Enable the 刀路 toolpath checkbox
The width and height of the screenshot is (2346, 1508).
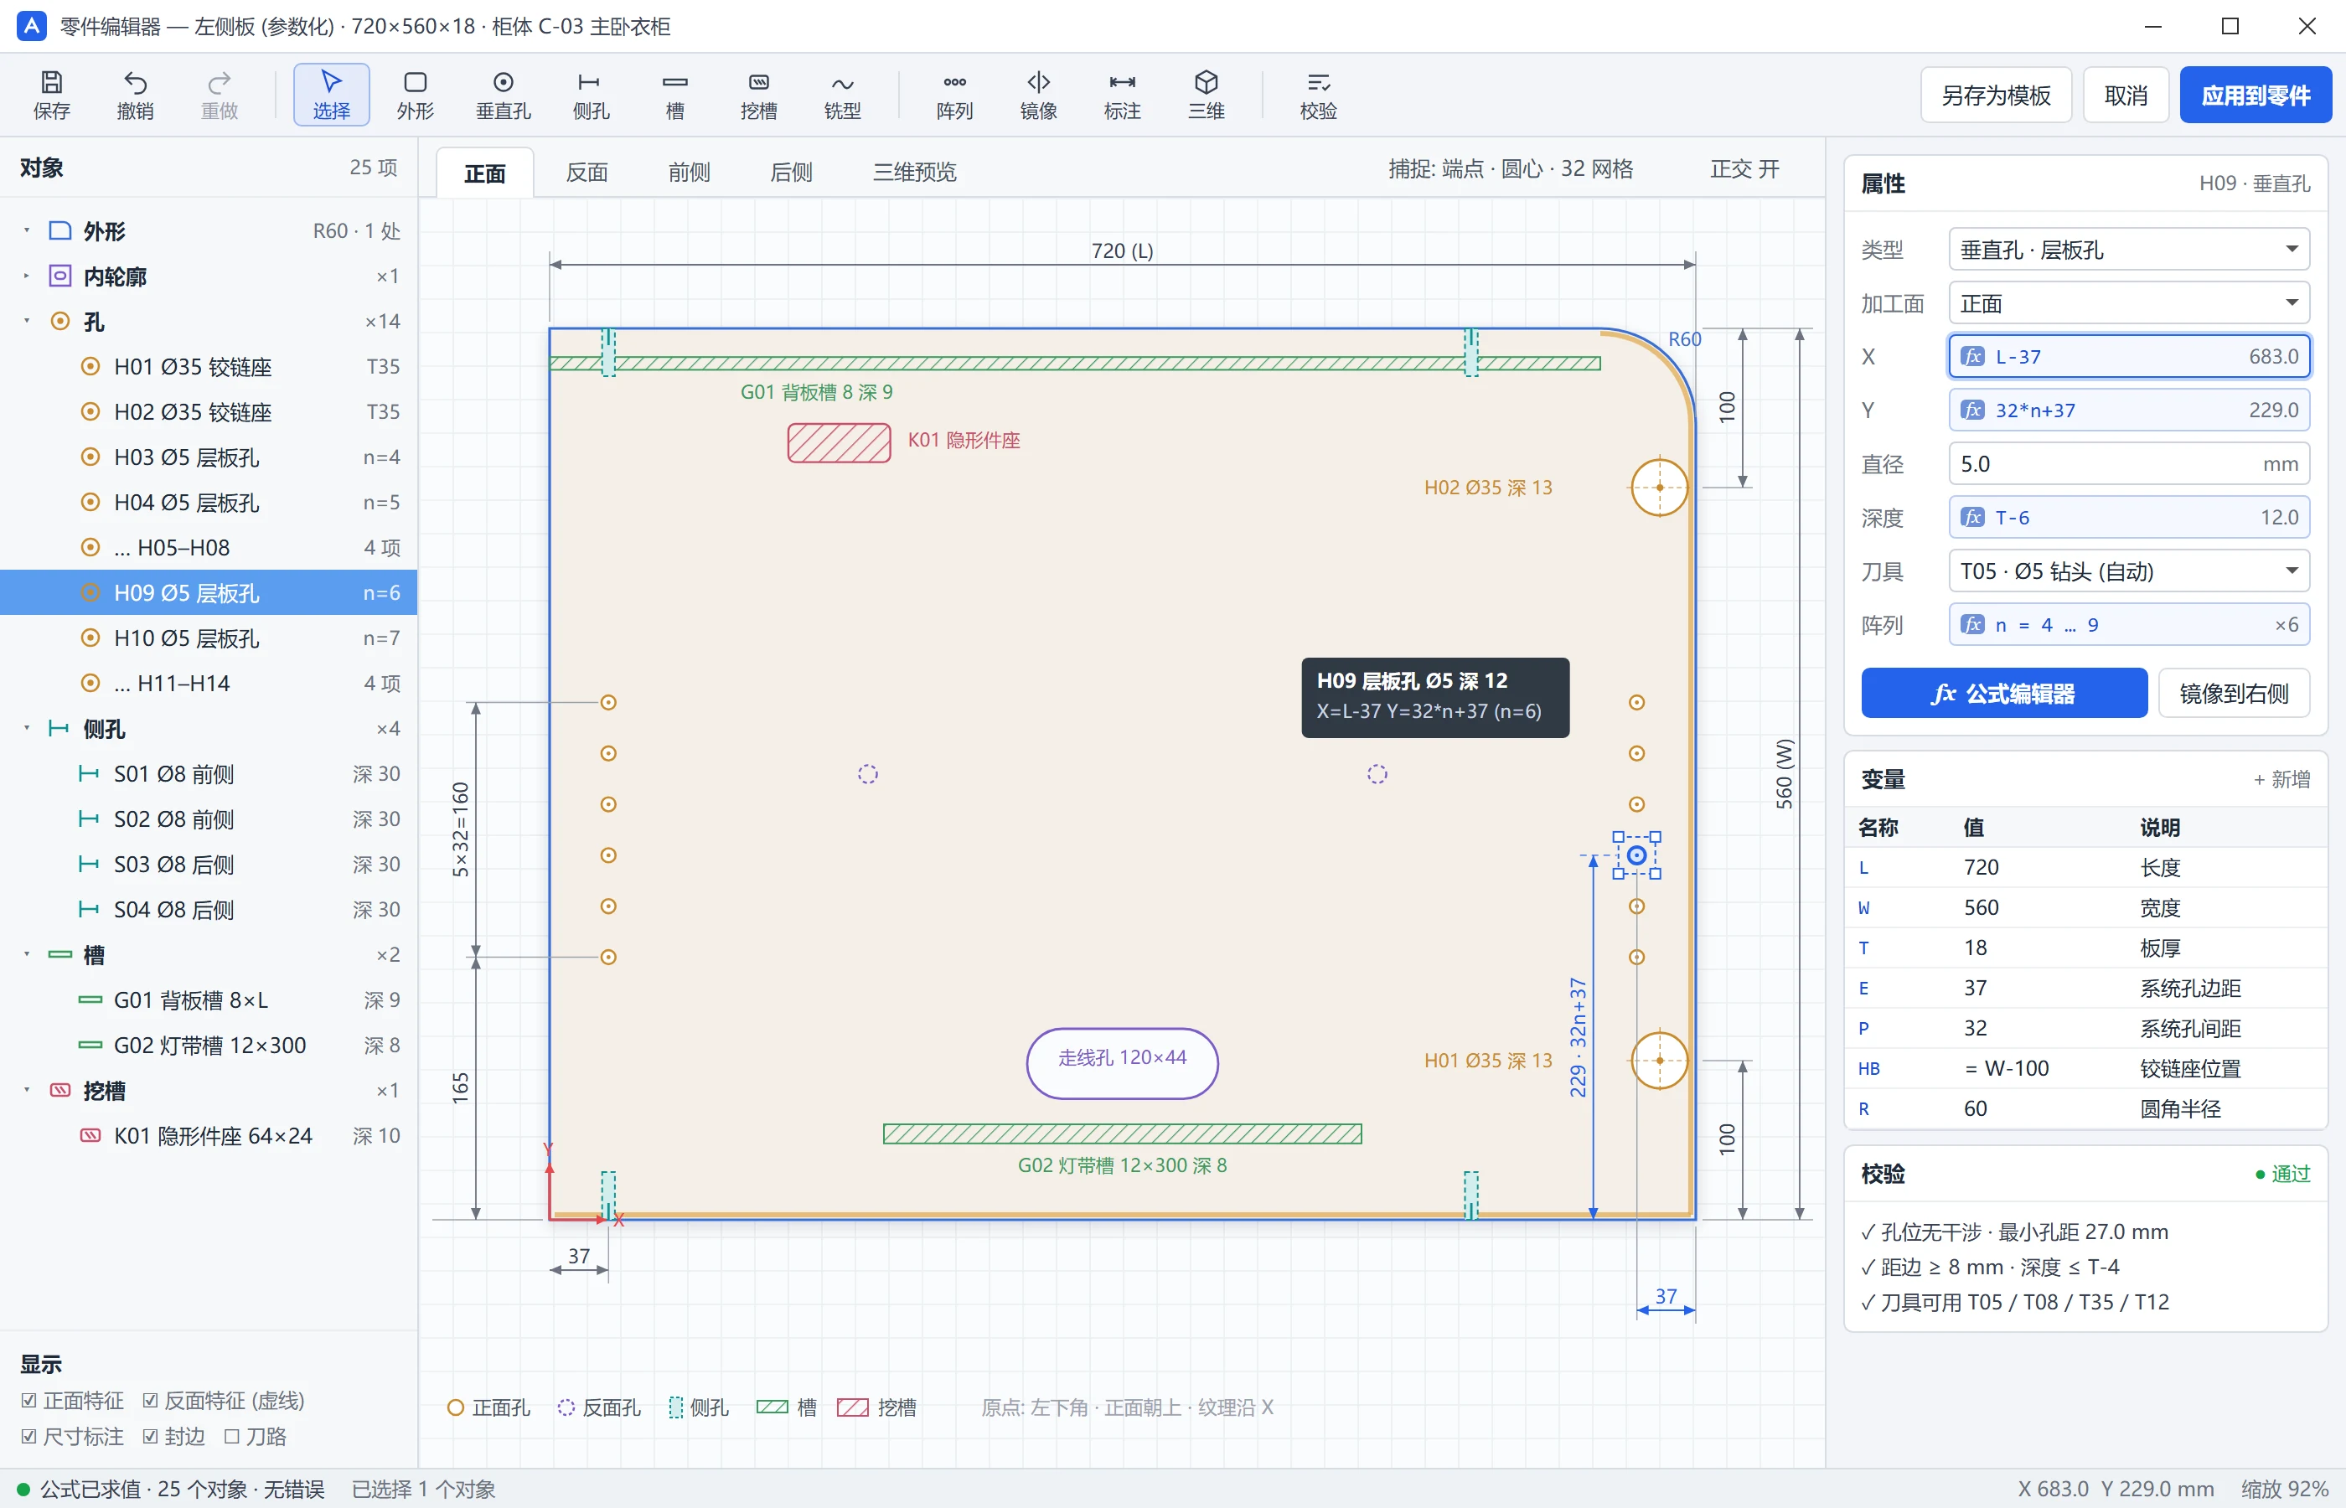pyautogui.click(x=232, y=1437)
